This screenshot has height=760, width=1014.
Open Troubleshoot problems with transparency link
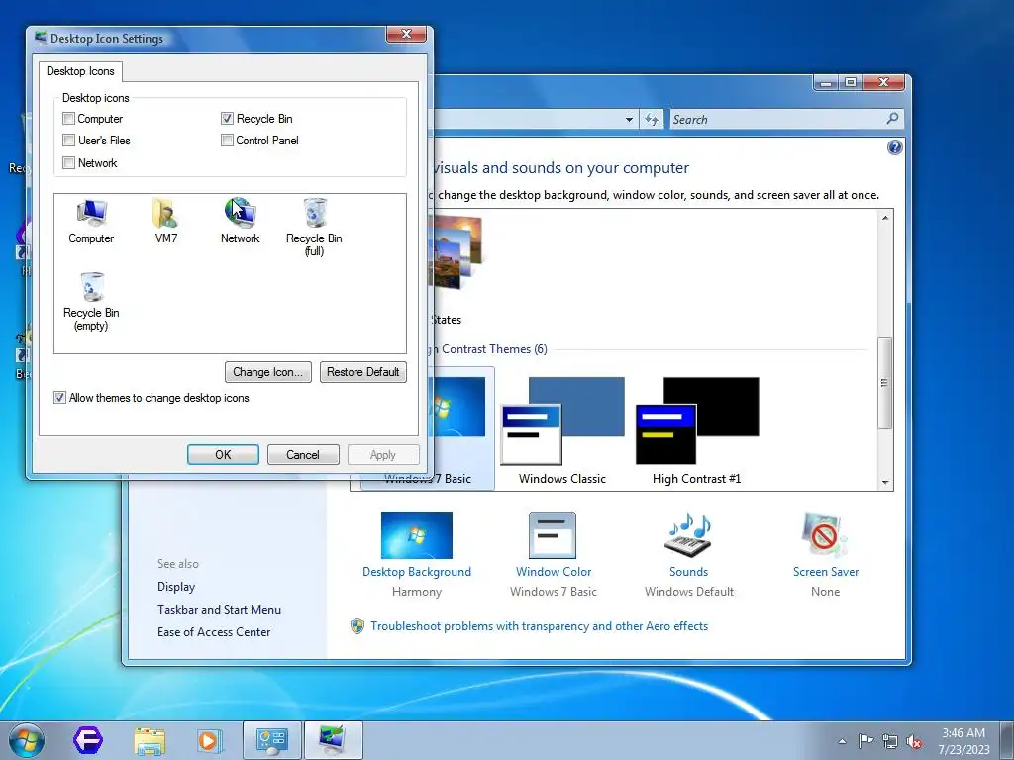(x=540, y=626)
